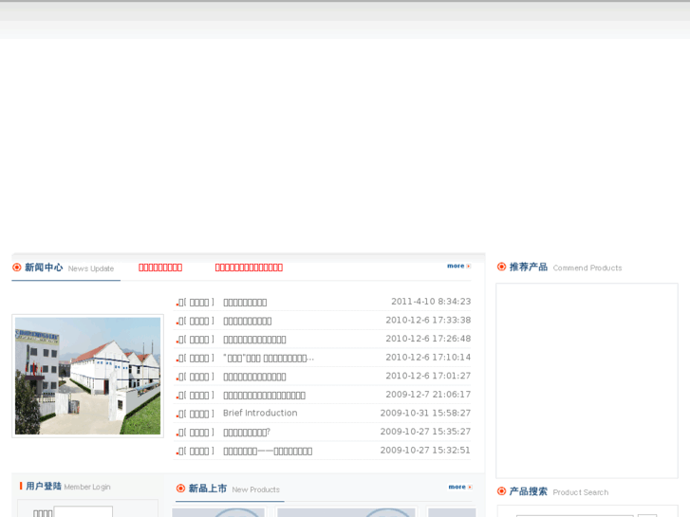The image size is (690, 517).
Task: Click the Product Search section heading
Action: [559, 491]
